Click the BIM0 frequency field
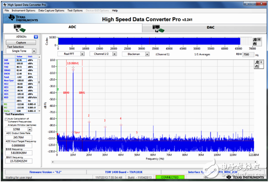 click(18, 153)
